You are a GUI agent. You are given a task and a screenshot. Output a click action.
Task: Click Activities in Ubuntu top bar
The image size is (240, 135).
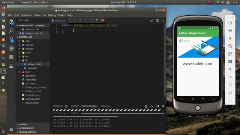tap(8, 2)
